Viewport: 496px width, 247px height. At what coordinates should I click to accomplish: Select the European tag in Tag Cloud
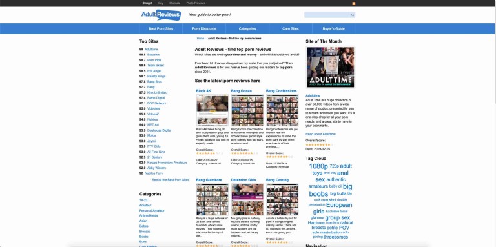click(339, 205)
